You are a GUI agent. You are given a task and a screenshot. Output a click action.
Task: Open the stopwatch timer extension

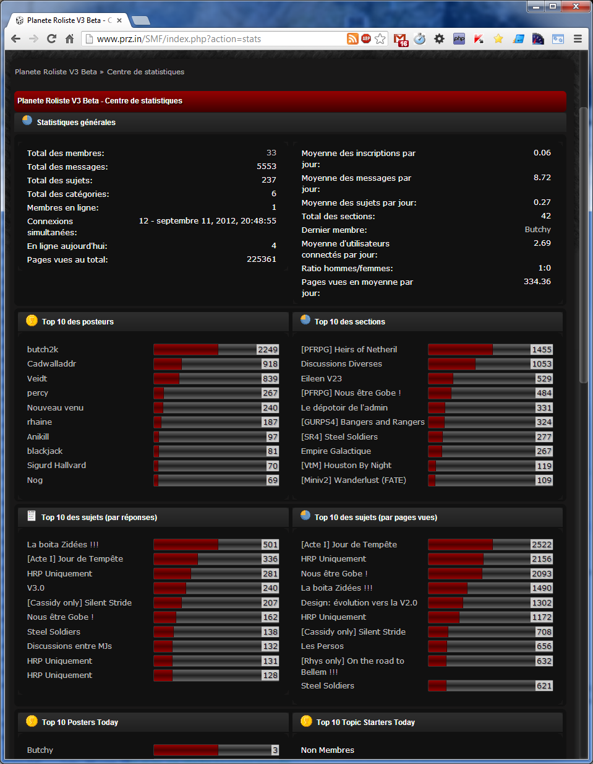[x=420, y=39]
